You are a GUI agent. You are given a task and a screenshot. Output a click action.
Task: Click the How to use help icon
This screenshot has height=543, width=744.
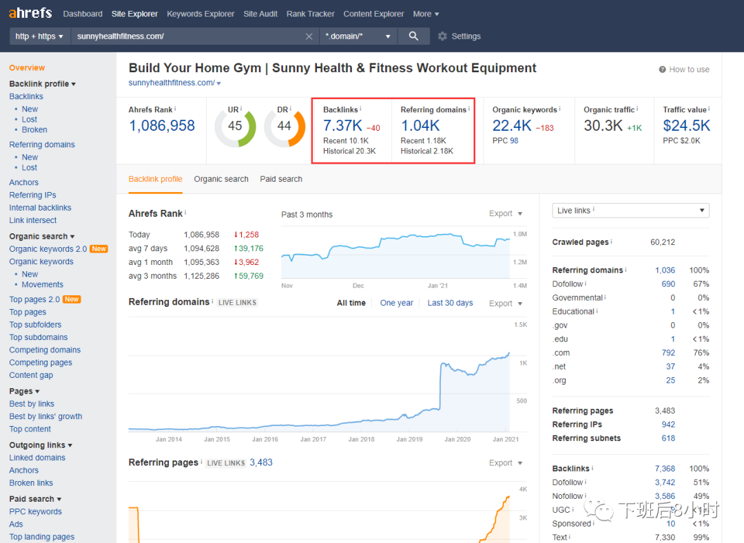tap(662, 70)
